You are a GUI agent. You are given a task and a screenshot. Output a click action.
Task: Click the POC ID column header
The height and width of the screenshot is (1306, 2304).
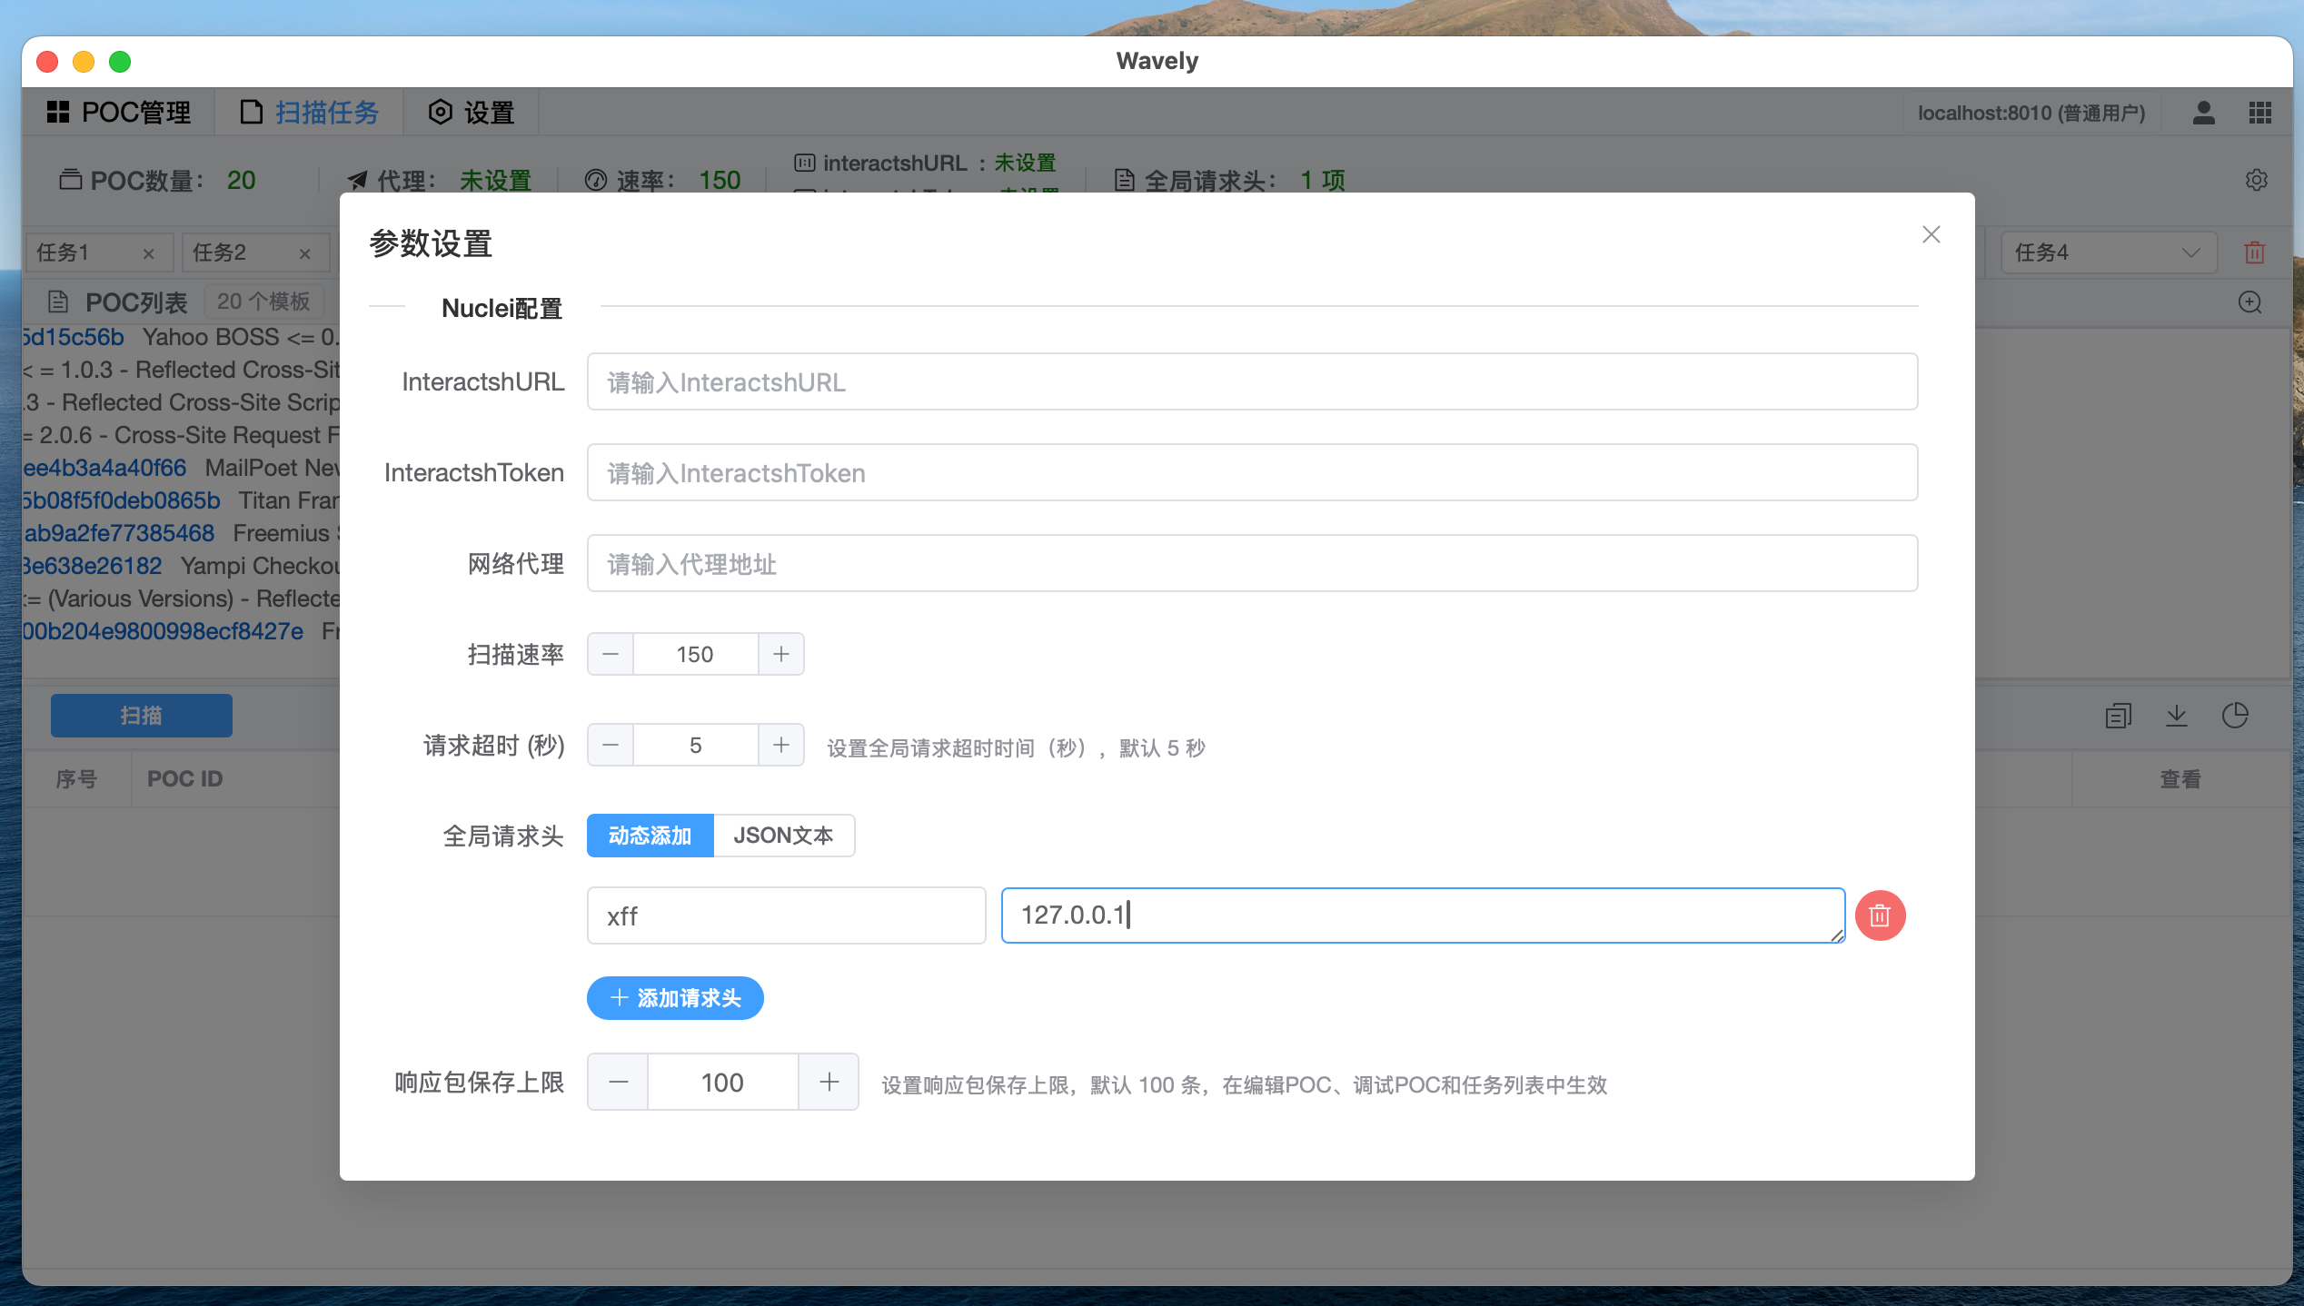click(185, 778)
